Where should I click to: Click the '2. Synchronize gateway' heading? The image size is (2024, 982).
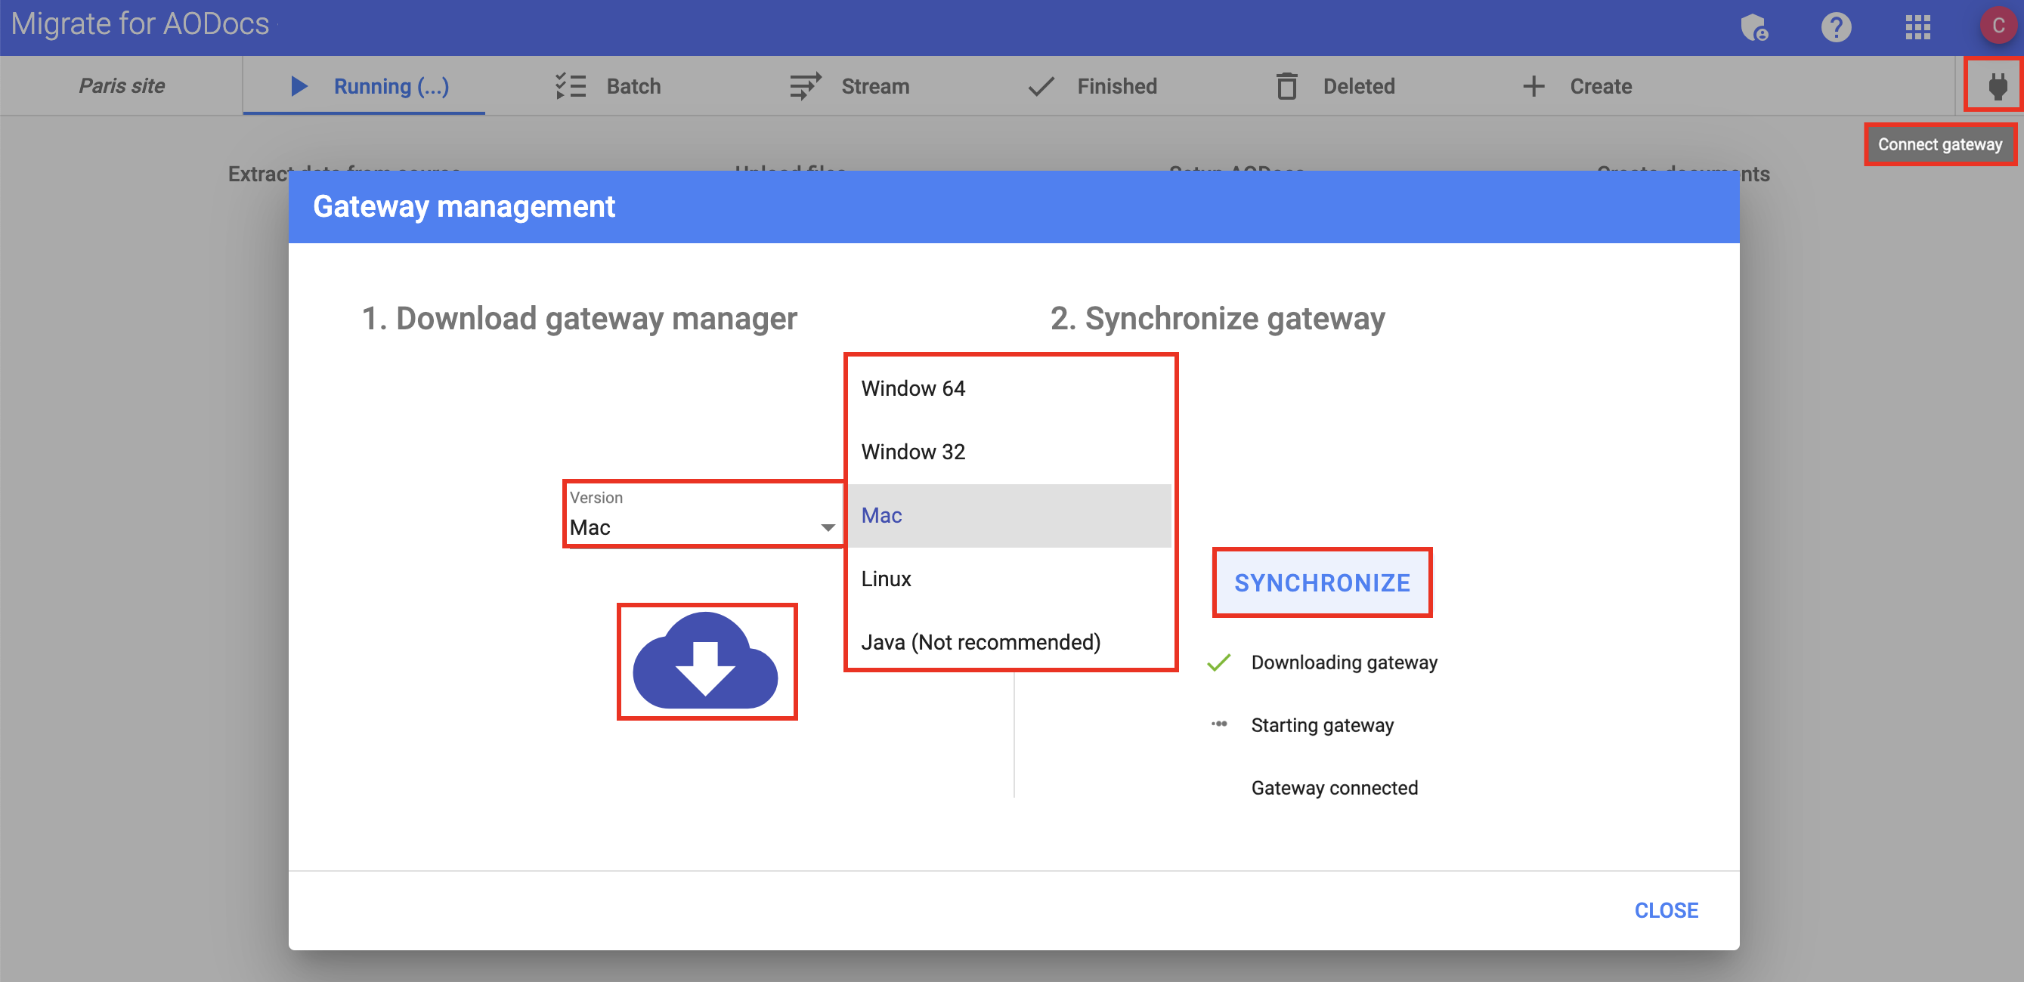coord(1217,318)
